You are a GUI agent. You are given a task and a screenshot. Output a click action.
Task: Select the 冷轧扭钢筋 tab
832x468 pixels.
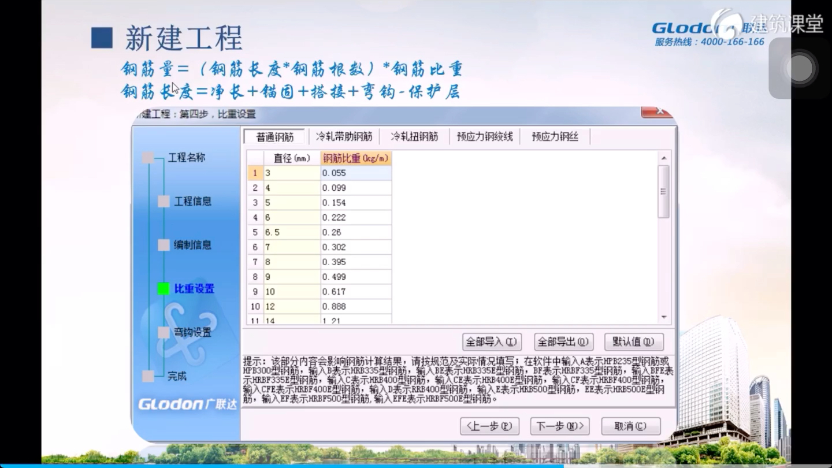click(x=414, y=137)
